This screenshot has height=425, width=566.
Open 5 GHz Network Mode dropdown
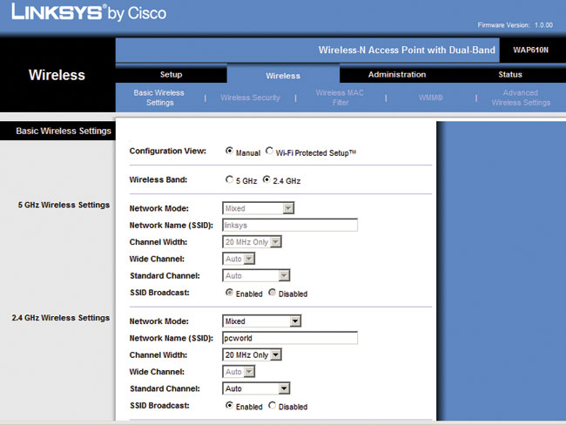coord(288,208)
